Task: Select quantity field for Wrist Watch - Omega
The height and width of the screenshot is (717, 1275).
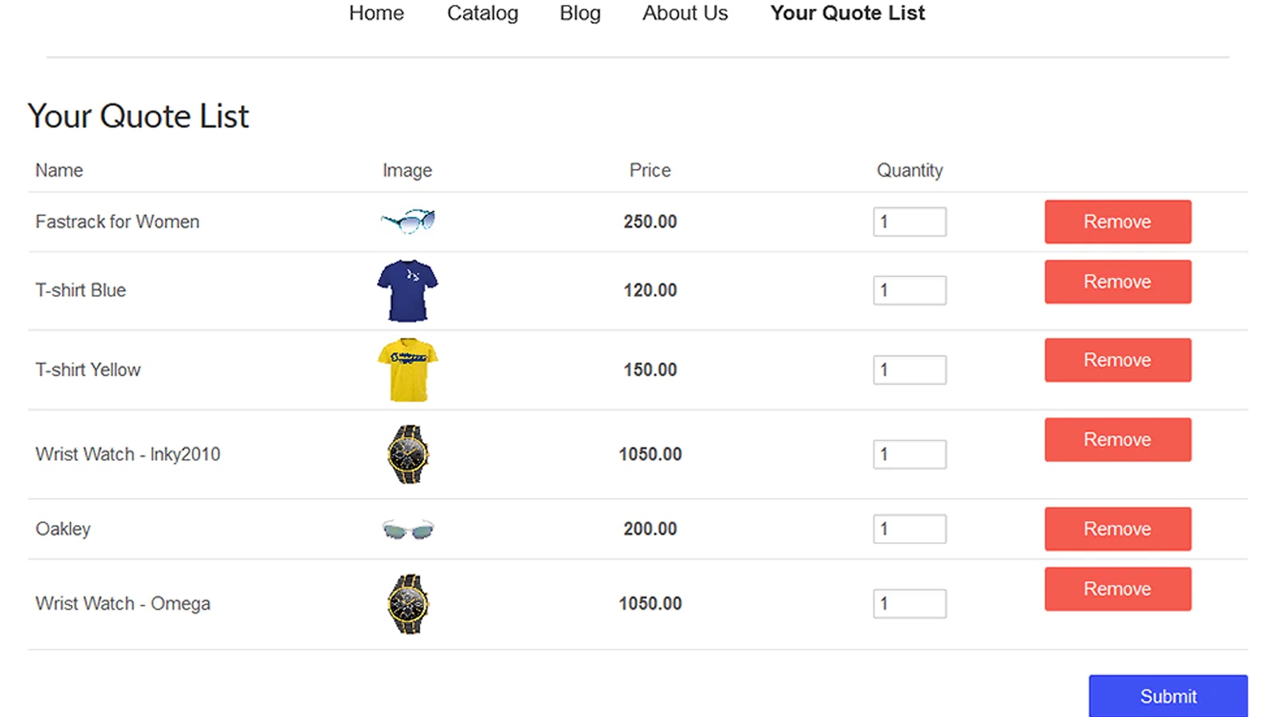Action: (x=909, y=604)
